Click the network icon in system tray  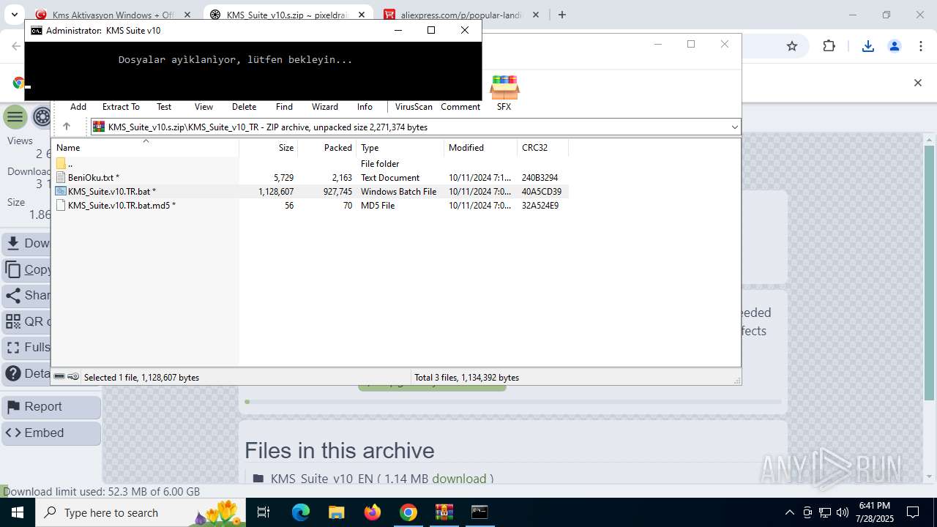pyautogui.click(x=825, y=512)
